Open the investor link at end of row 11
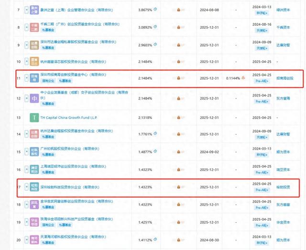Viewport: 306px width, 250px height. pos(285,78)
